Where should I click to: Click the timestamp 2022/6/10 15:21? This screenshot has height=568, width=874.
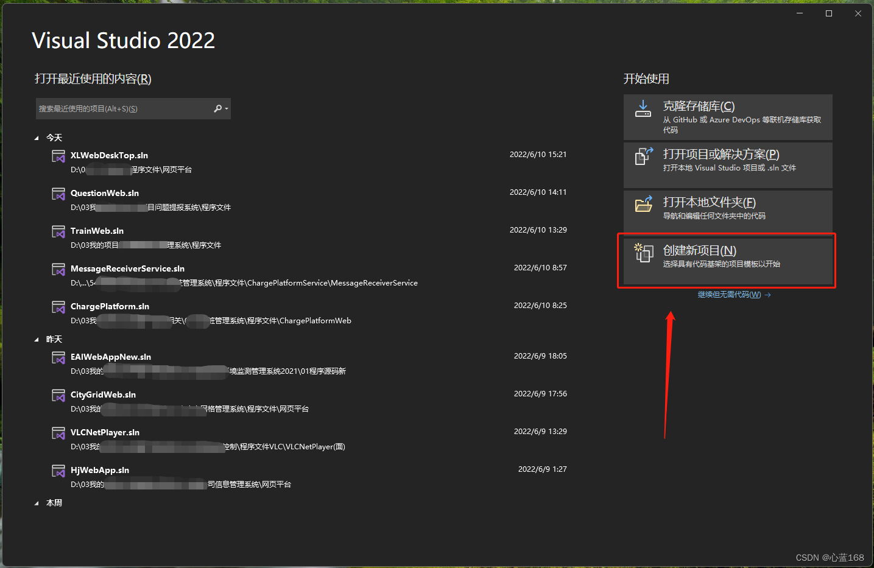pos(538,155)
